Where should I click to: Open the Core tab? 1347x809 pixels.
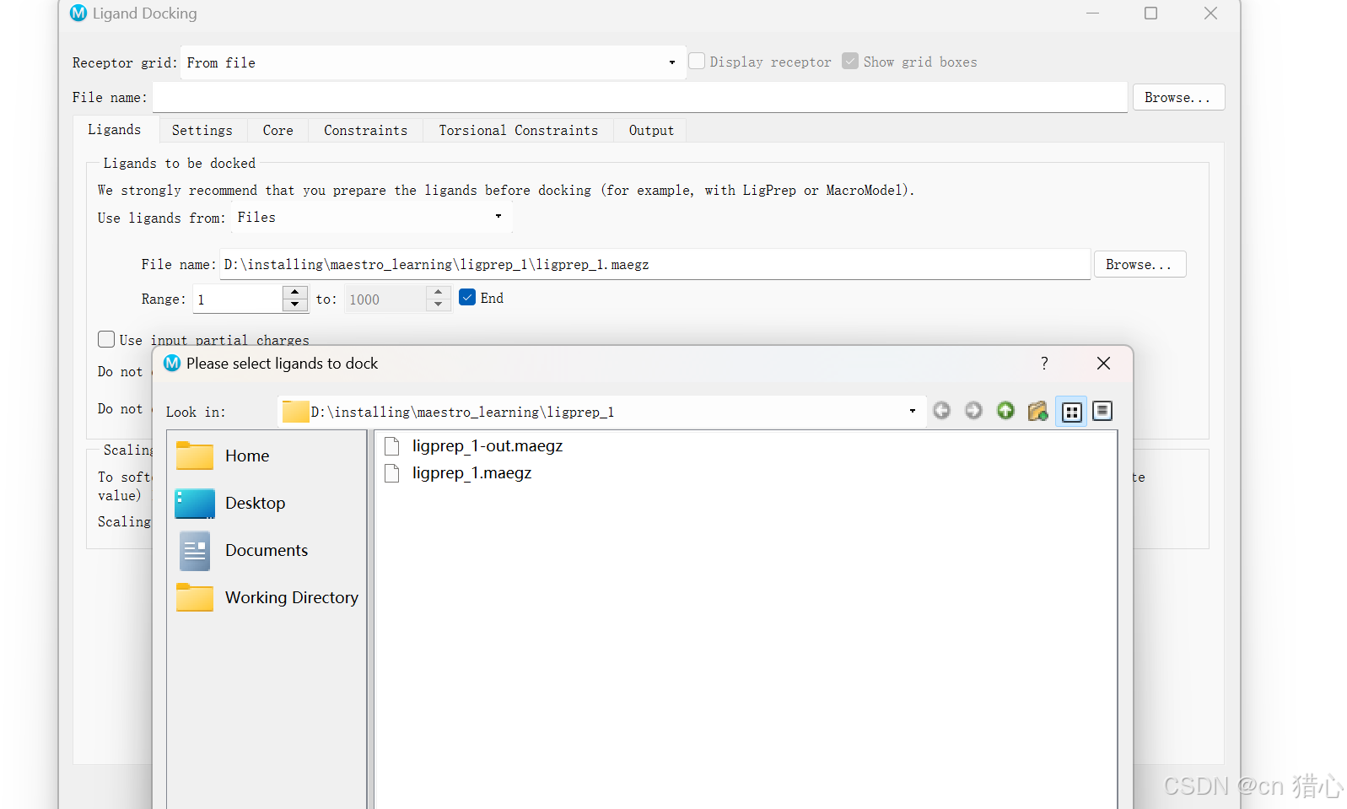click(x=278, y=130)
